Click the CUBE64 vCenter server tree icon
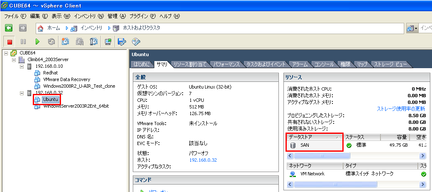Image resolution: width=432 pixels, height=192 pixels. click(14, 53)
